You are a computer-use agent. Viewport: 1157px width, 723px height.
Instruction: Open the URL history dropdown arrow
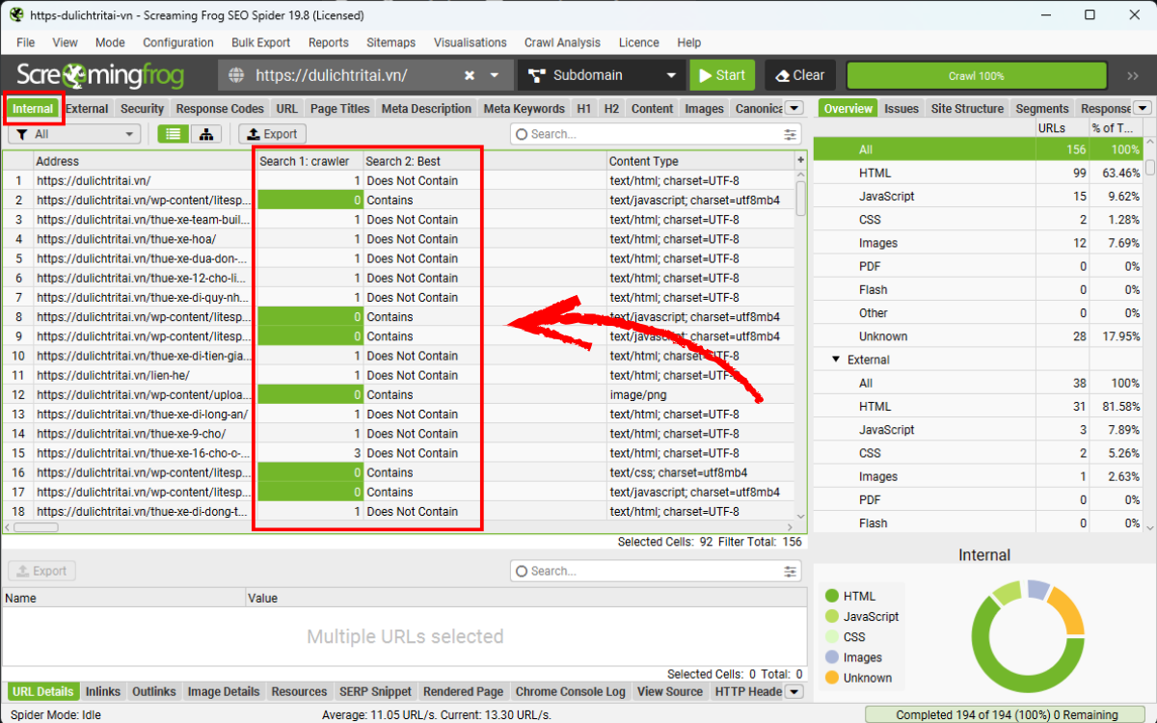coord(496,75)
